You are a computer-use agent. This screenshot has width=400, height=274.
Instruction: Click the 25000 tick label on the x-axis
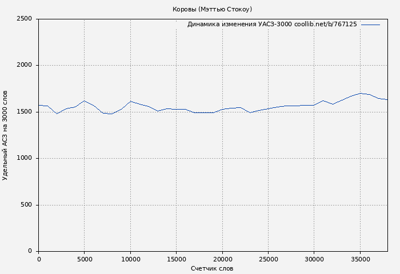coord(268,259)
